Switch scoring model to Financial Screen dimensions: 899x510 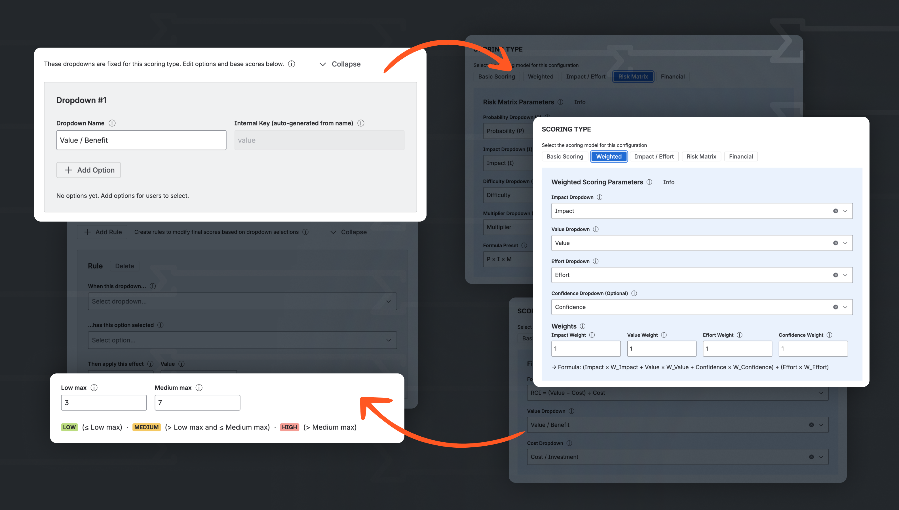click(x=741, y=156)
